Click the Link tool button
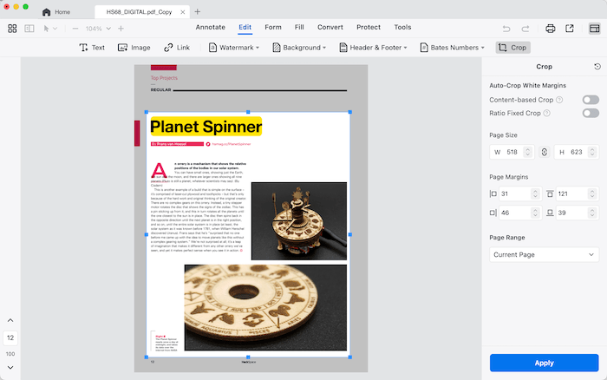The image size is (607, 380). [178, 48]
